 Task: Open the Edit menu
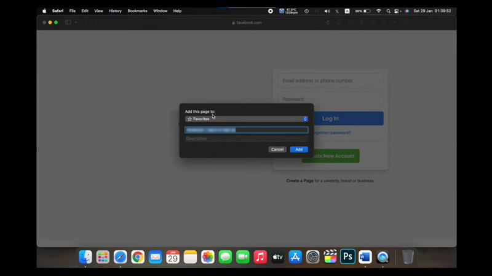point(85,11)
